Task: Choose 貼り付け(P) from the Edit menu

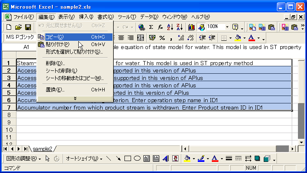Action: pos(75,44)
